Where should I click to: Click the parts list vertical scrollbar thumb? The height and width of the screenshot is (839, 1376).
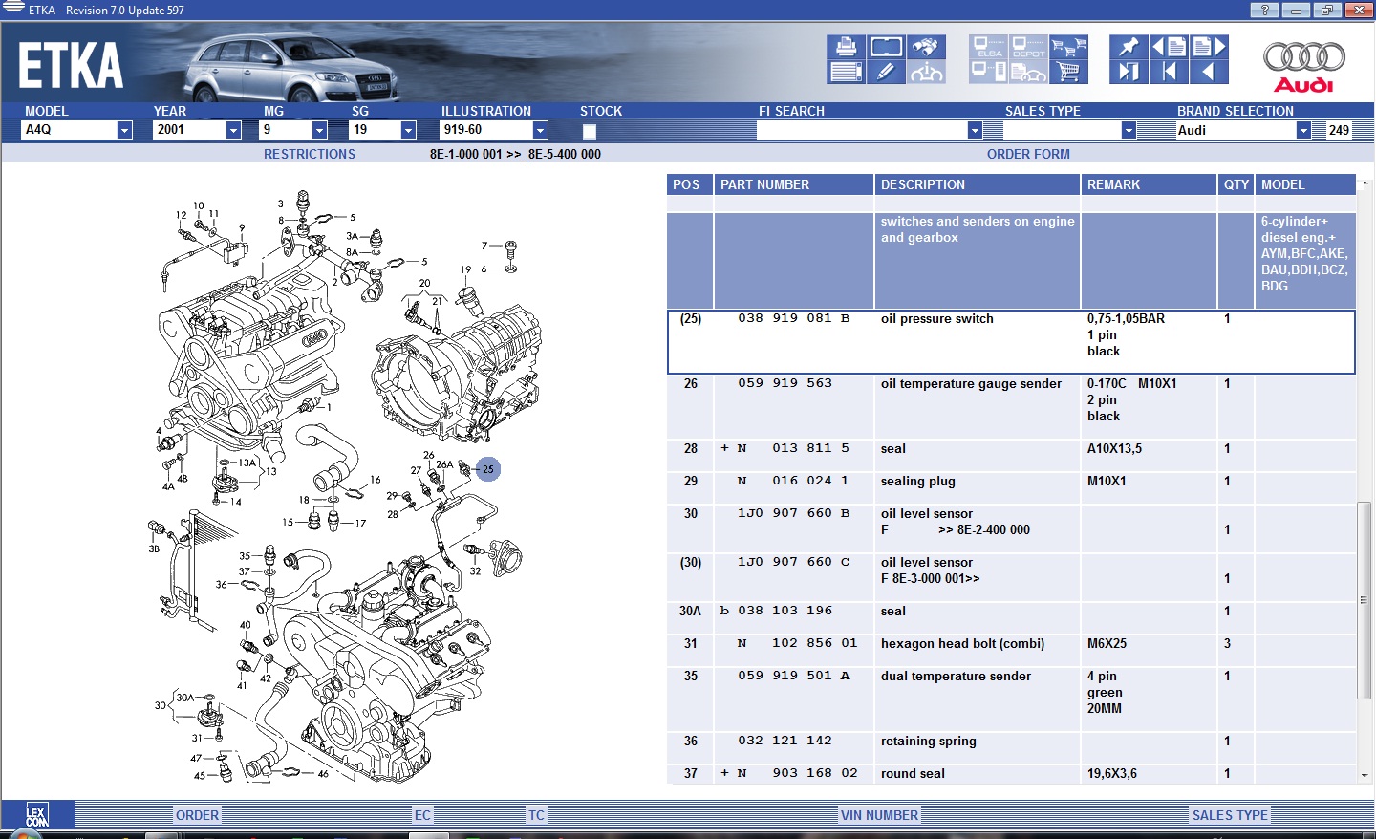1364,599
